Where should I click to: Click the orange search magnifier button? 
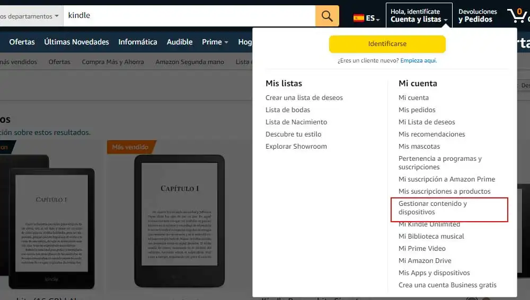327,16
